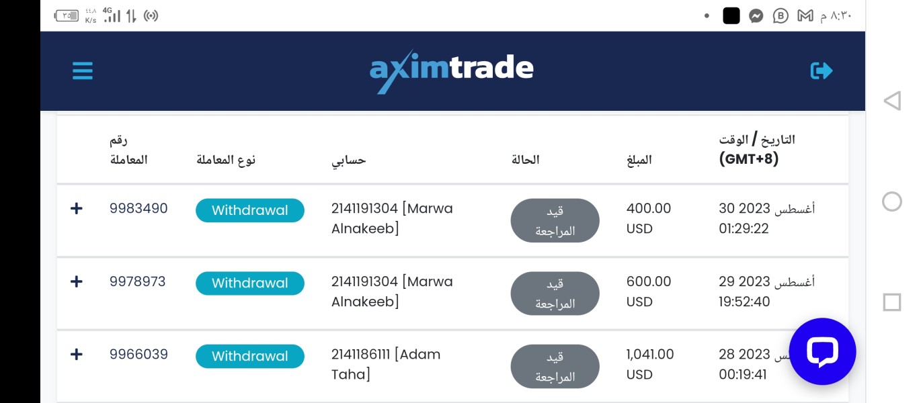Open the hamburger navigation menu
This screenshot has width=919, height=403.
[x=83, y=71]
